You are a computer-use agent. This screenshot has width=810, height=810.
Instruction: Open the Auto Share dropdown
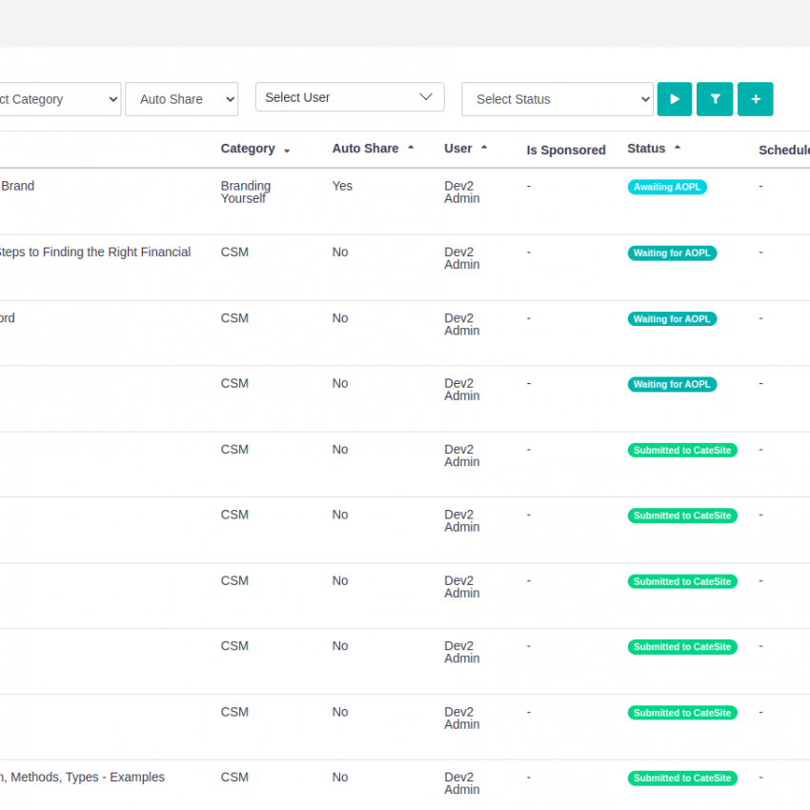182,99
